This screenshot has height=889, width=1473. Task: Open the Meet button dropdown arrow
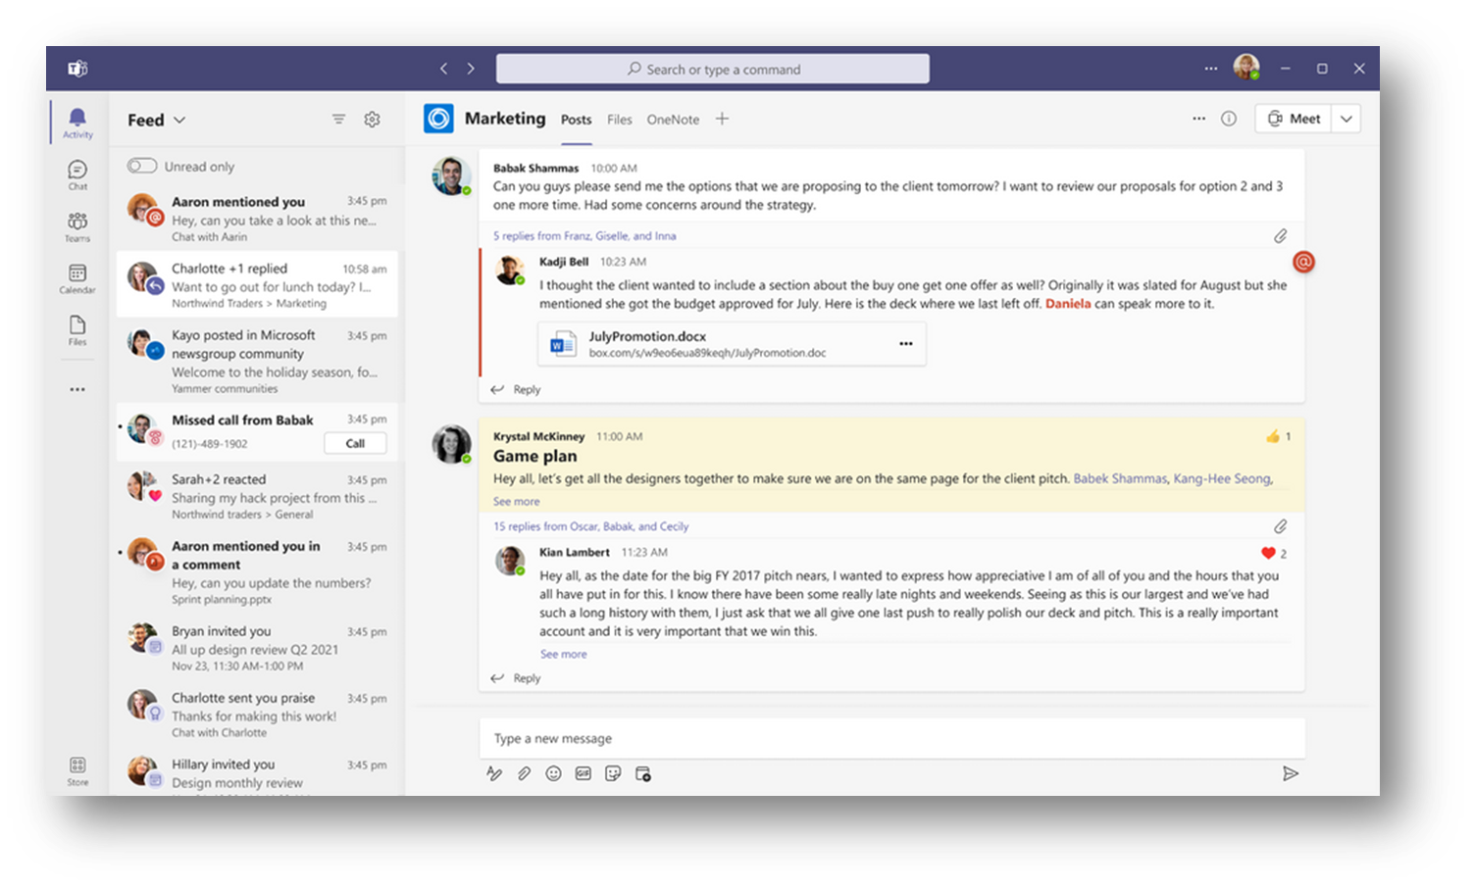coord(1346,119)
